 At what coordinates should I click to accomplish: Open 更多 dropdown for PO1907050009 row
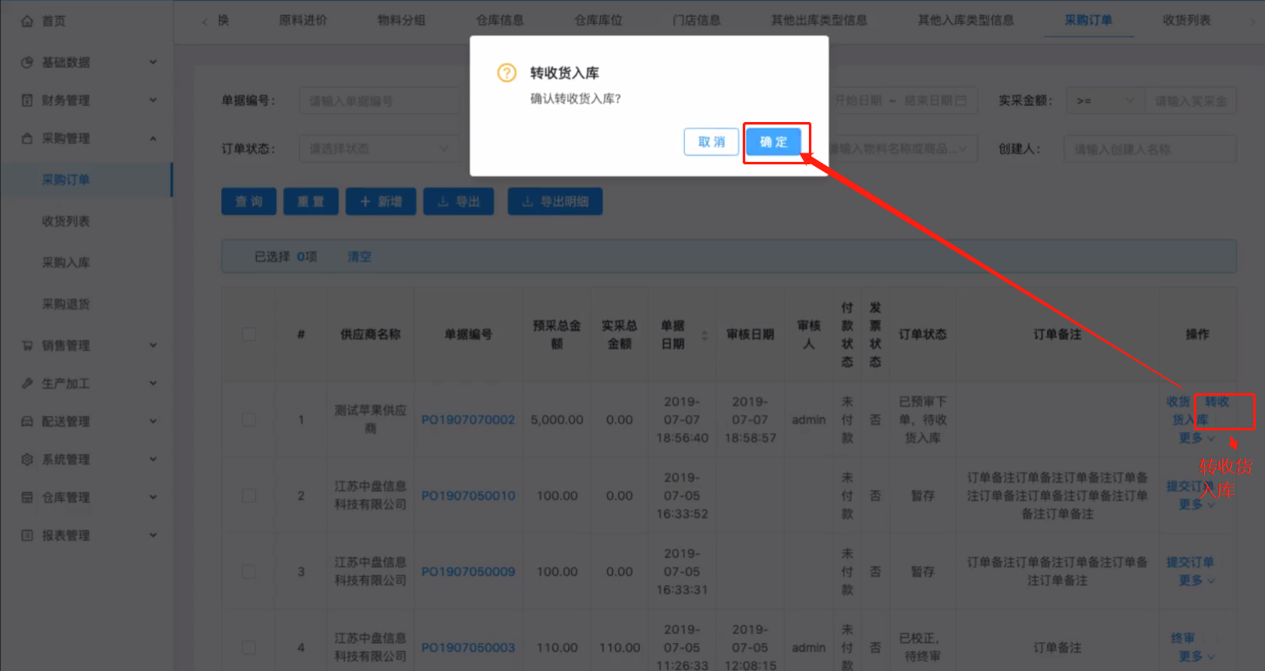(1196, 580)
